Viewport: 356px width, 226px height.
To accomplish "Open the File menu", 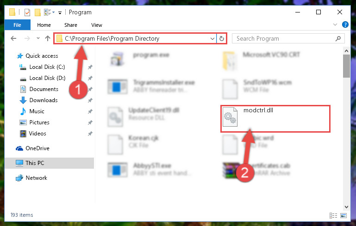I will pyautogui.click(x=17, y=25).
